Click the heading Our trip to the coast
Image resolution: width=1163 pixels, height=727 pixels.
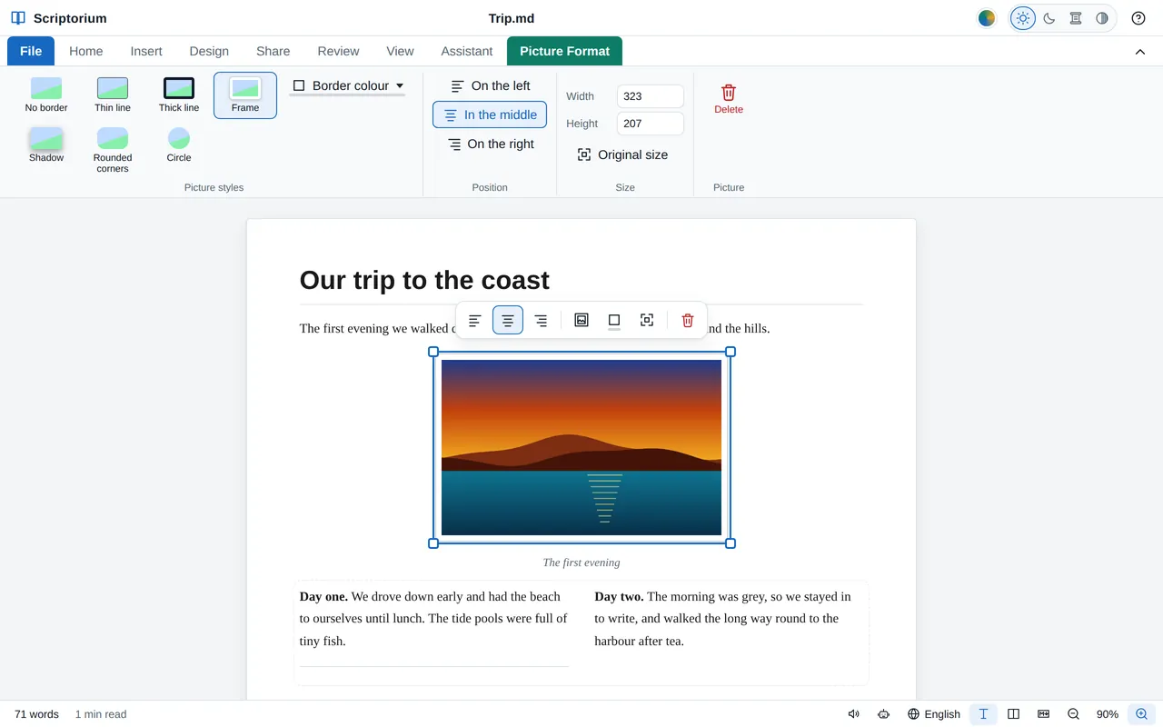coord(424,280)
